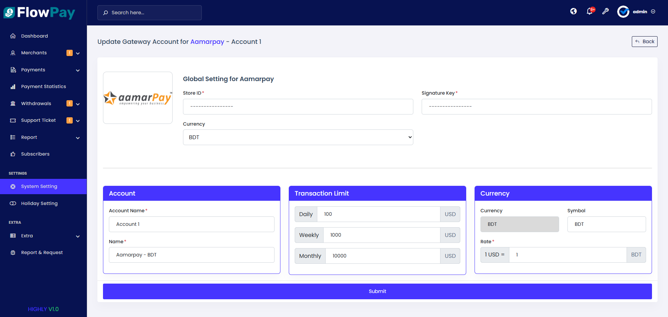The width and height of the screenshot is (668, 317).
Task: Click the Submit button
Action: [x=377, y=291]
